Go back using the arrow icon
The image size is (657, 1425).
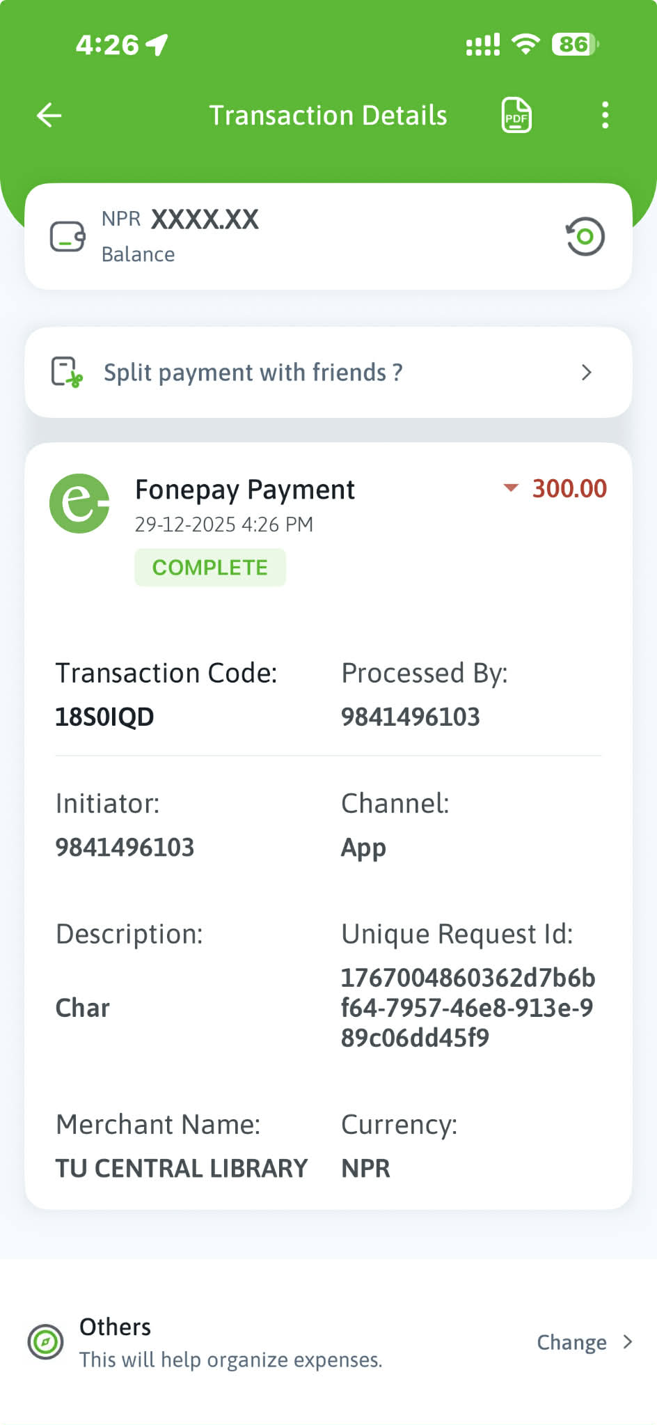coord(49,115)
